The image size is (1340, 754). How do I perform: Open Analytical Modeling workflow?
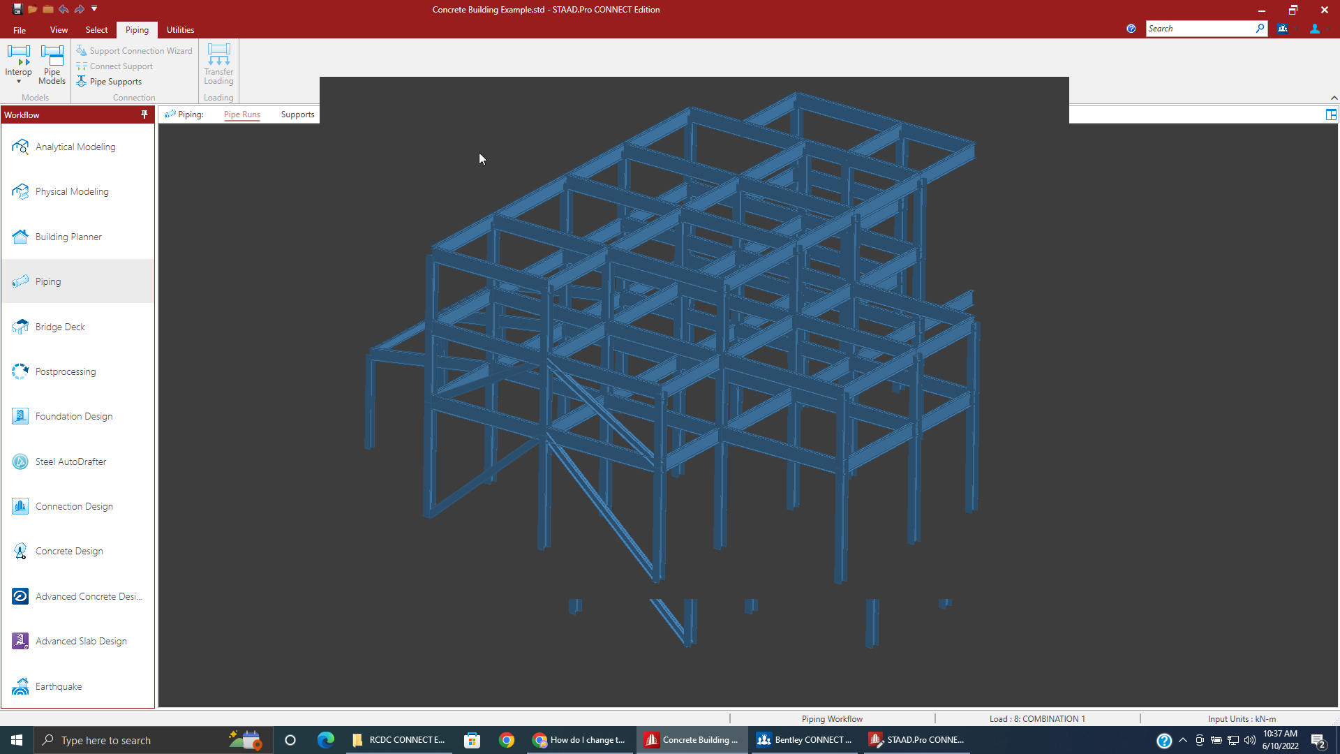point(77,147)
